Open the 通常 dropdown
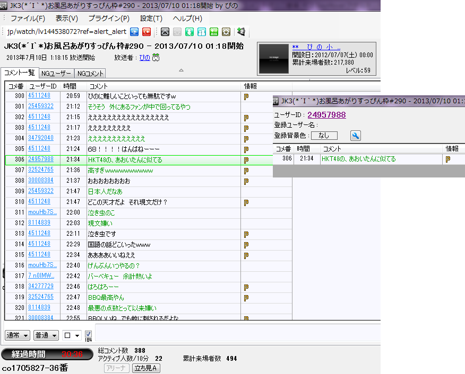The height and width of the screenshot is (374, 465). (17, 335)
